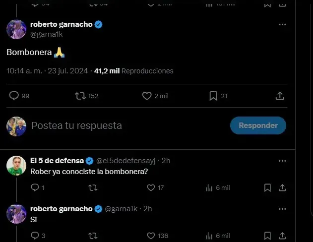Share roberto garnacho's 'Si' reply
Image resolution: width=313 pixels, height=242 pixels.
pyautogui.click(x=282, y=236)
